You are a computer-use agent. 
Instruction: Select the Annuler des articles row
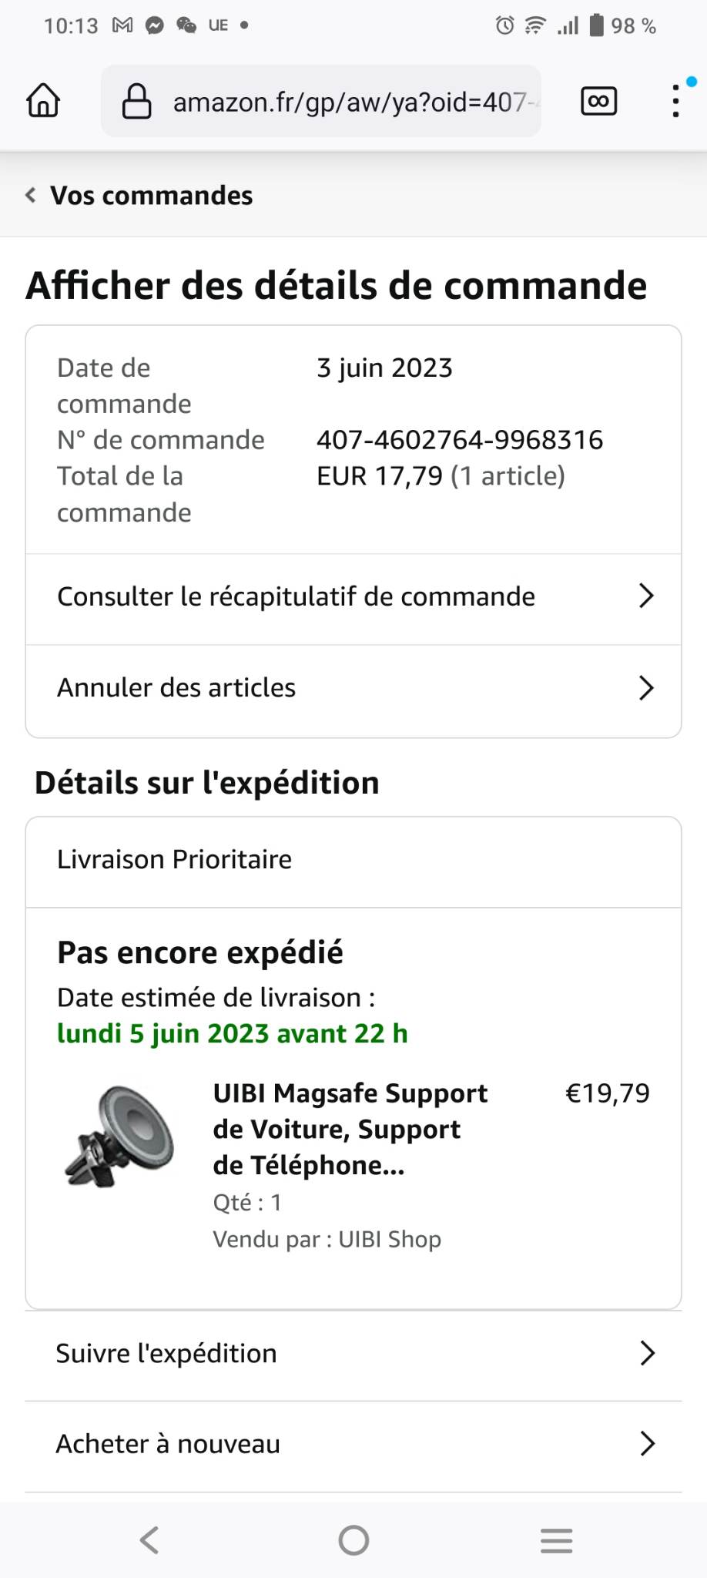click(177, 687)
